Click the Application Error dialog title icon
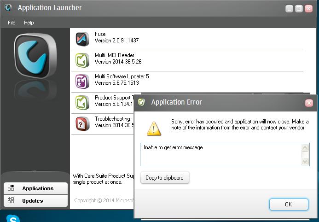Viewport: 319px width, 222px height. click(x=142, y=102)
